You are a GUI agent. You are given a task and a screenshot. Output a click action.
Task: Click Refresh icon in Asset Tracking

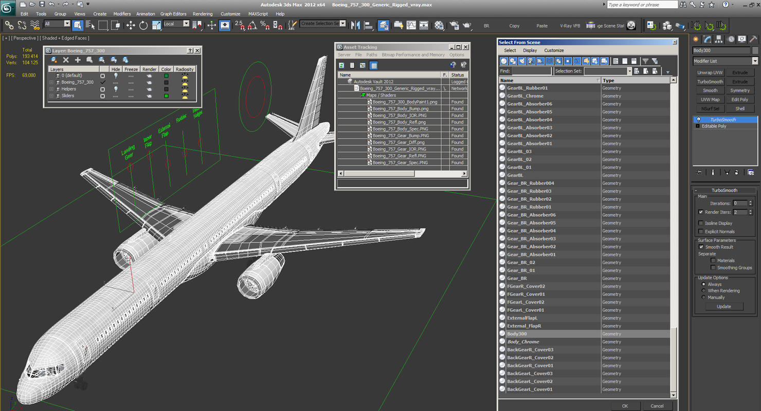point(341,65)
